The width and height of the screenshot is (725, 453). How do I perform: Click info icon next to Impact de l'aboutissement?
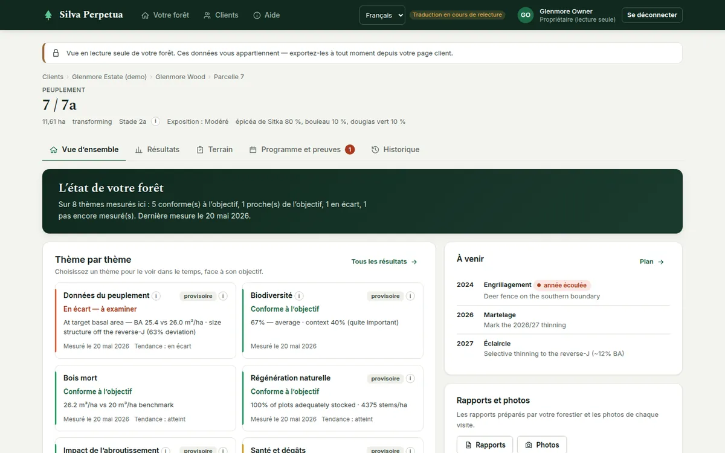click(x=166, y=451)
